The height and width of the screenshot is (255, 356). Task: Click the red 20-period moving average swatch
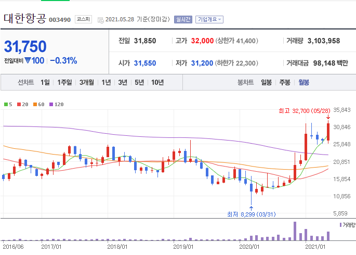pyautogui.click(x=19, y=104)
